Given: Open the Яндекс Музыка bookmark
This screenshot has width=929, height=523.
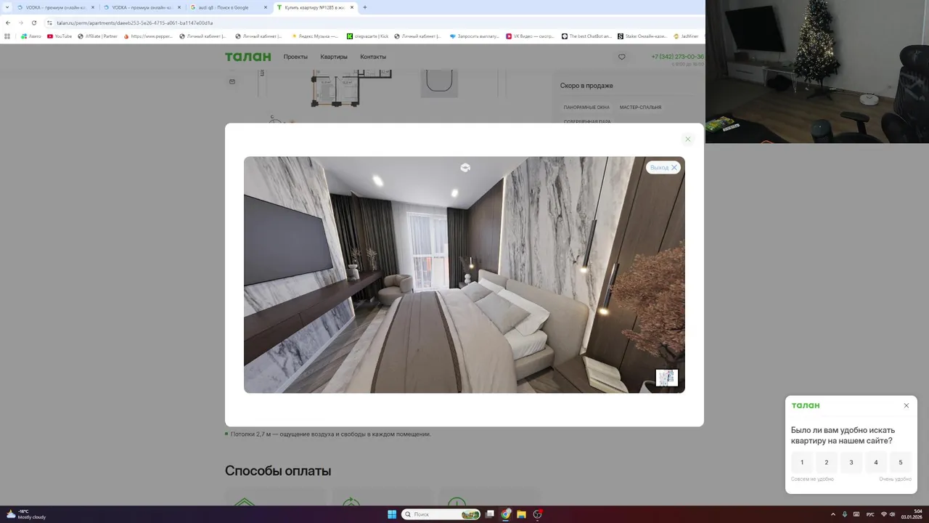Looking at the screenshot, I should (314, 36).
